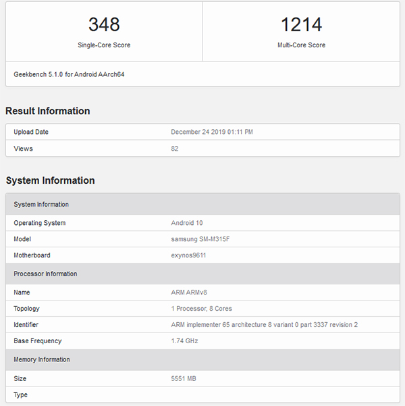Click the Views count 82
This screenshot has width=405, height=406.
(175, 149)
